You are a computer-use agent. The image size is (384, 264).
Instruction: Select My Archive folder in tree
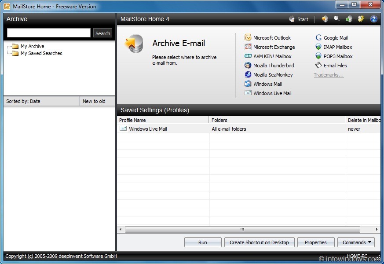coord(28,46)
